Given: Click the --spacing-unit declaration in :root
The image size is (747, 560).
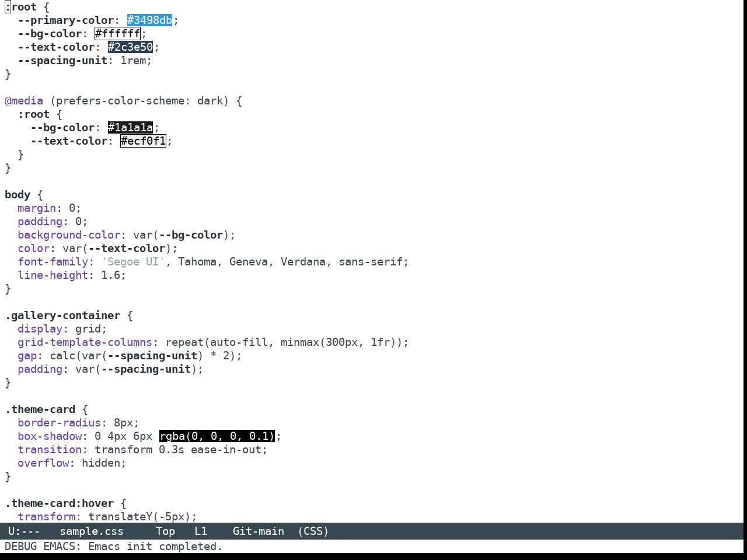Looking at the screenshot, I should [x=62, y=60].
